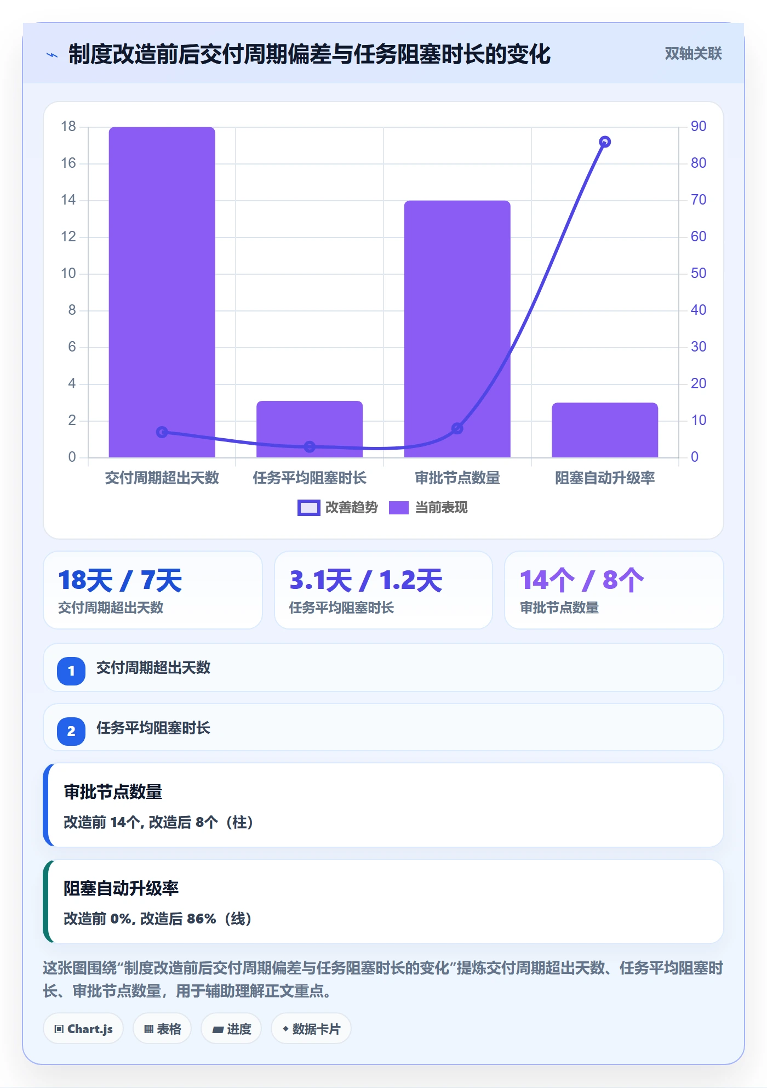This screenshot has height=1088, width=767.
Task: Click the line data point near 86
Action: (x=605, y=142)
